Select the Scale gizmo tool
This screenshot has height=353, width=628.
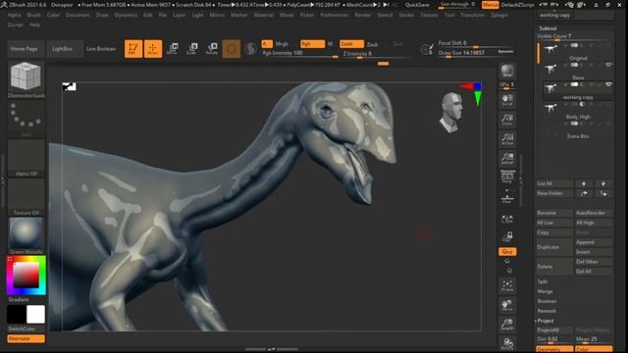192,48
